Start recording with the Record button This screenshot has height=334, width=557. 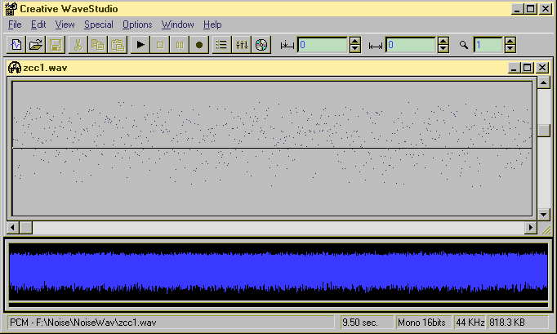pos(199,45)
